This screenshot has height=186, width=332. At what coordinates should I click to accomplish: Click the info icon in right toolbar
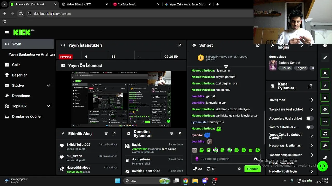pos(325,45)
